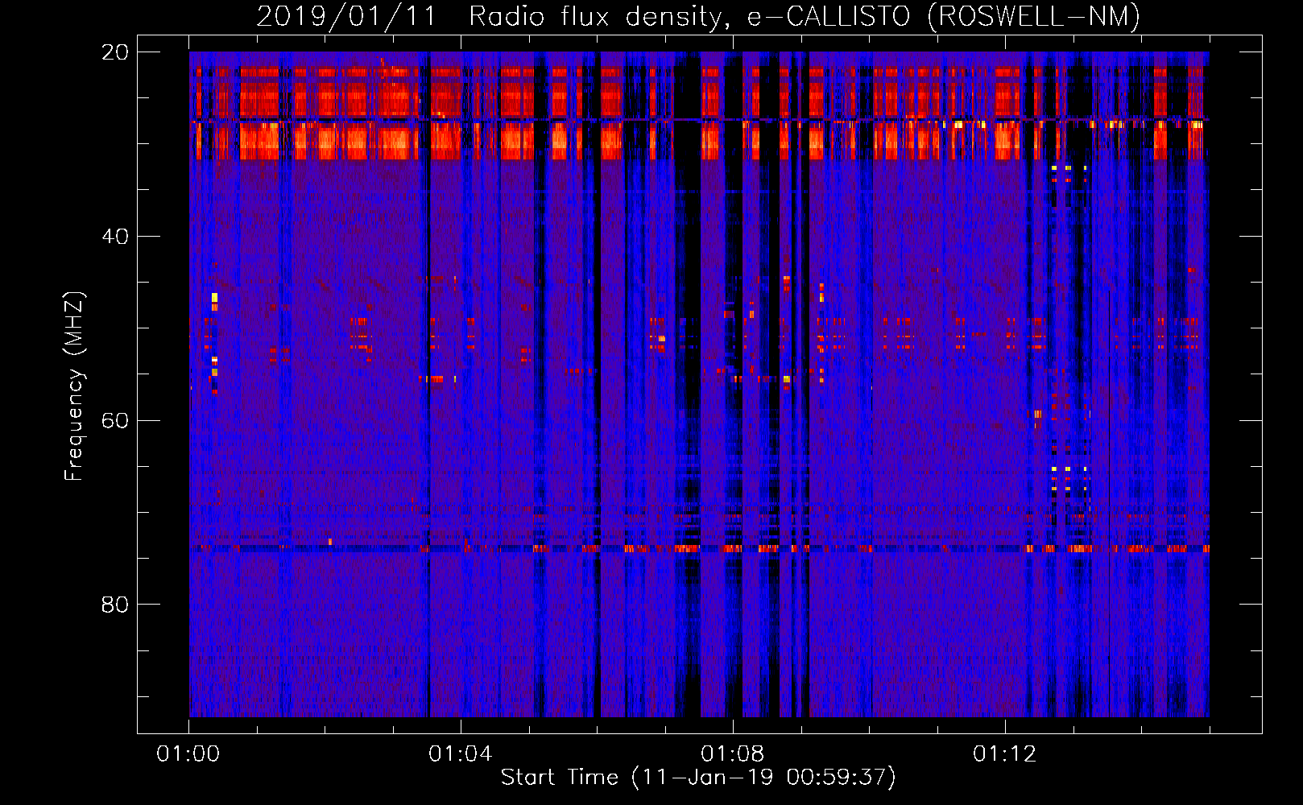
Task: Click the frequency tick label '80'
Action: pos(115,605)
